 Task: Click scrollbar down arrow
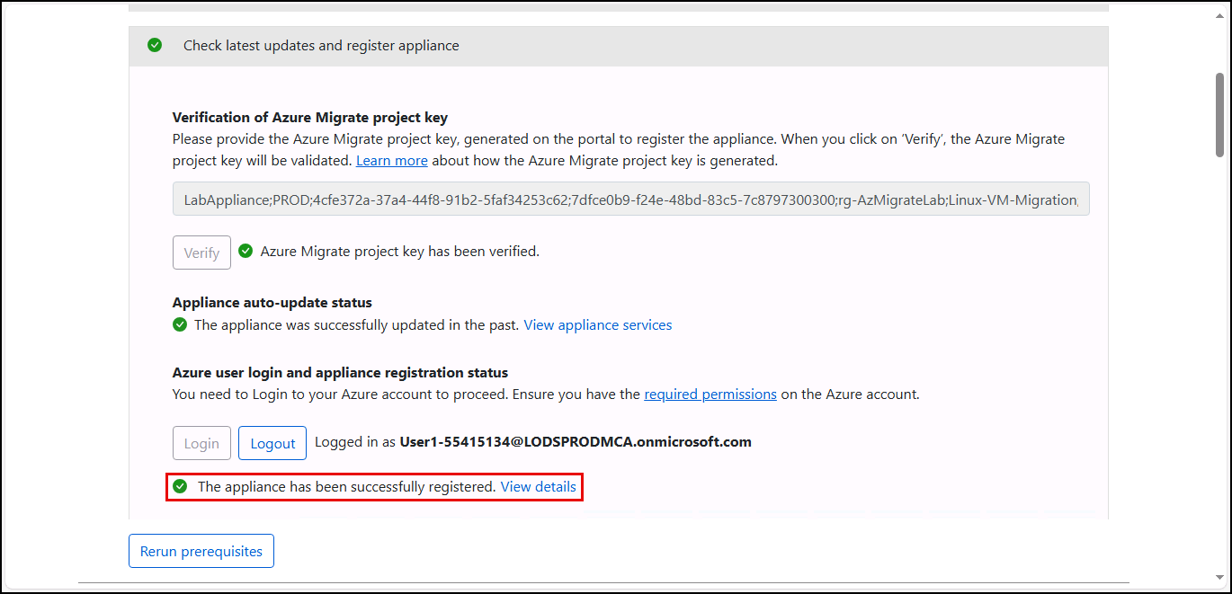1219,576
